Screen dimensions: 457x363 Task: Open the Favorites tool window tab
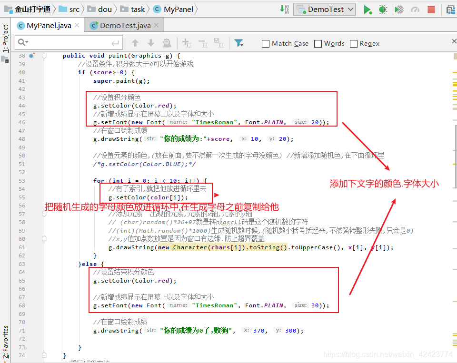pos(5,343)
